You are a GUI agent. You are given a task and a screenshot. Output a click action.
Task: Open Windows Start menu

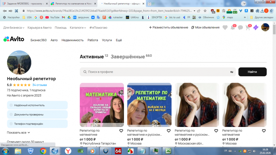pyautogui.click(x=6, y=151)
